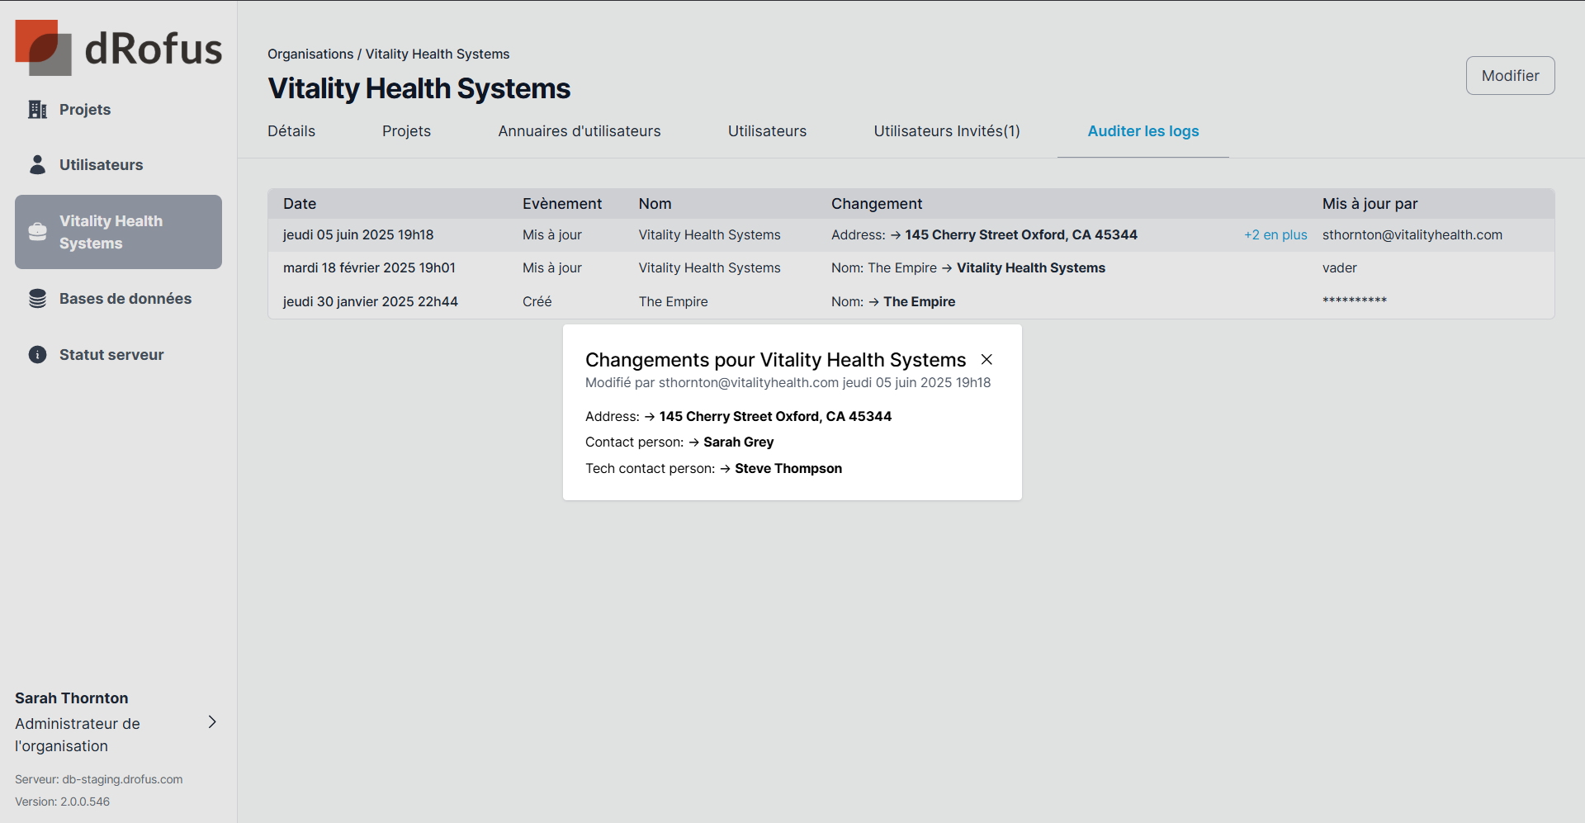Open Annuaires d'utilisateurs tab

(x=579, y=131)
